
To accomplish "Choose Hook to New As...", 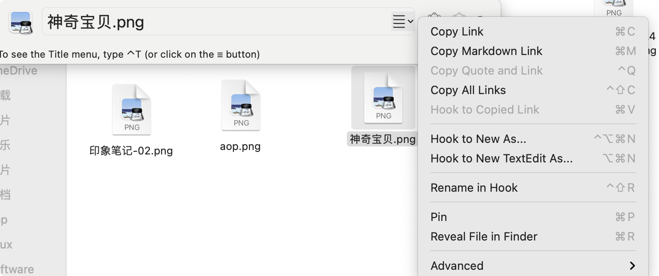I will (x=478, y=139).
